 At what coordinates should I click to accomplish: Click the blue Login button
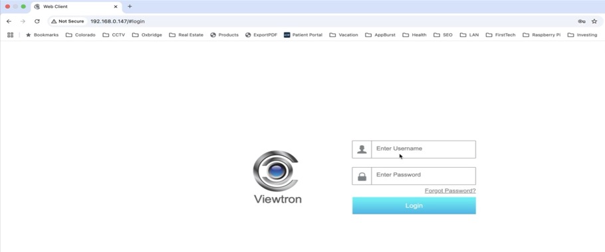click(414, 206)
